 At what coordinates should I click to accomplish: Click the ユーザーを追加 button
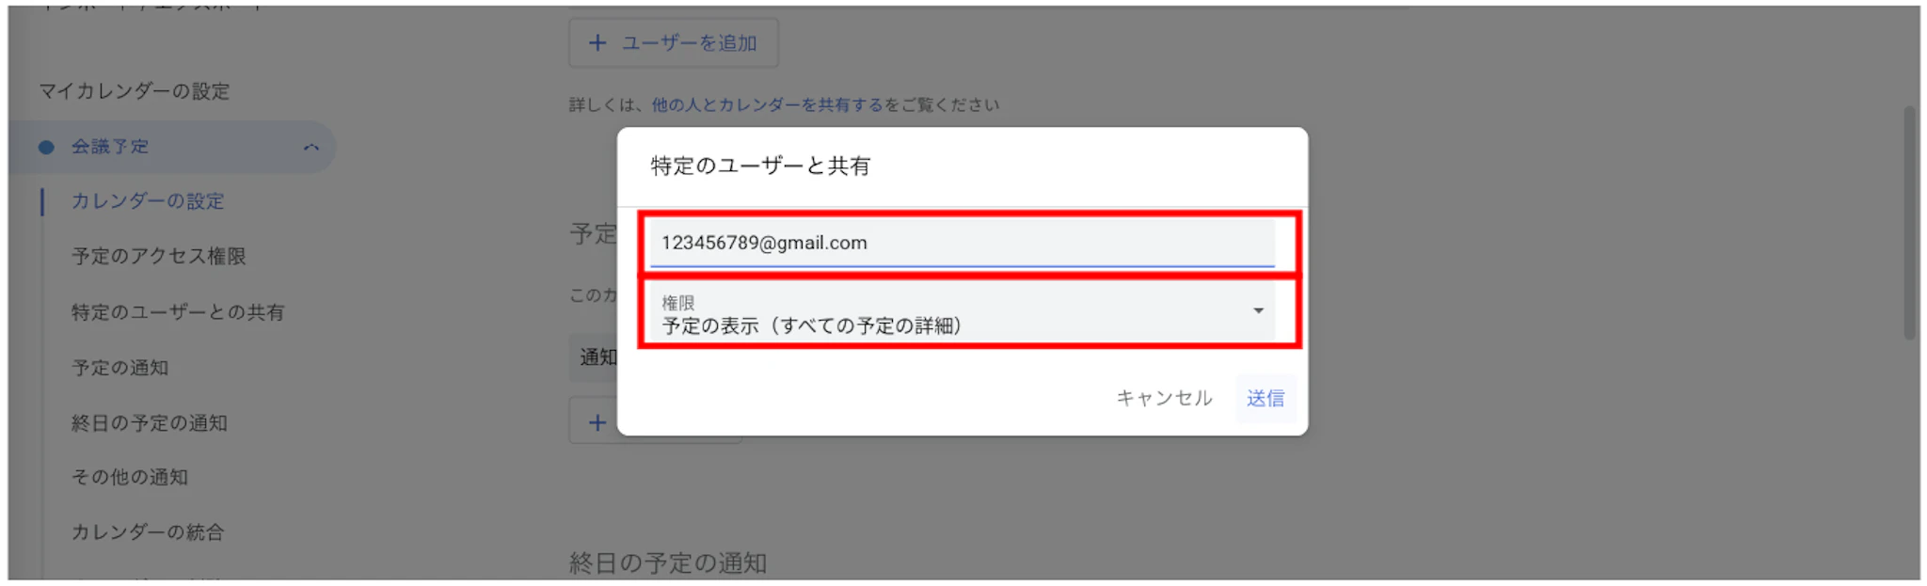coord(674,42)
